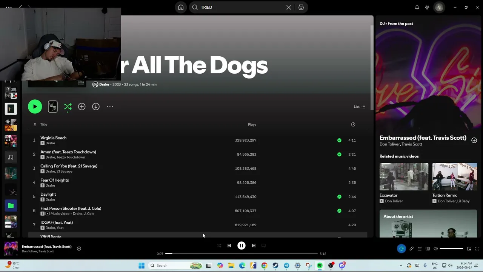The height and width of the screenshot is (272, 483).
Task: Open the local files music note item in sidebar
Action: click(11, 157)
